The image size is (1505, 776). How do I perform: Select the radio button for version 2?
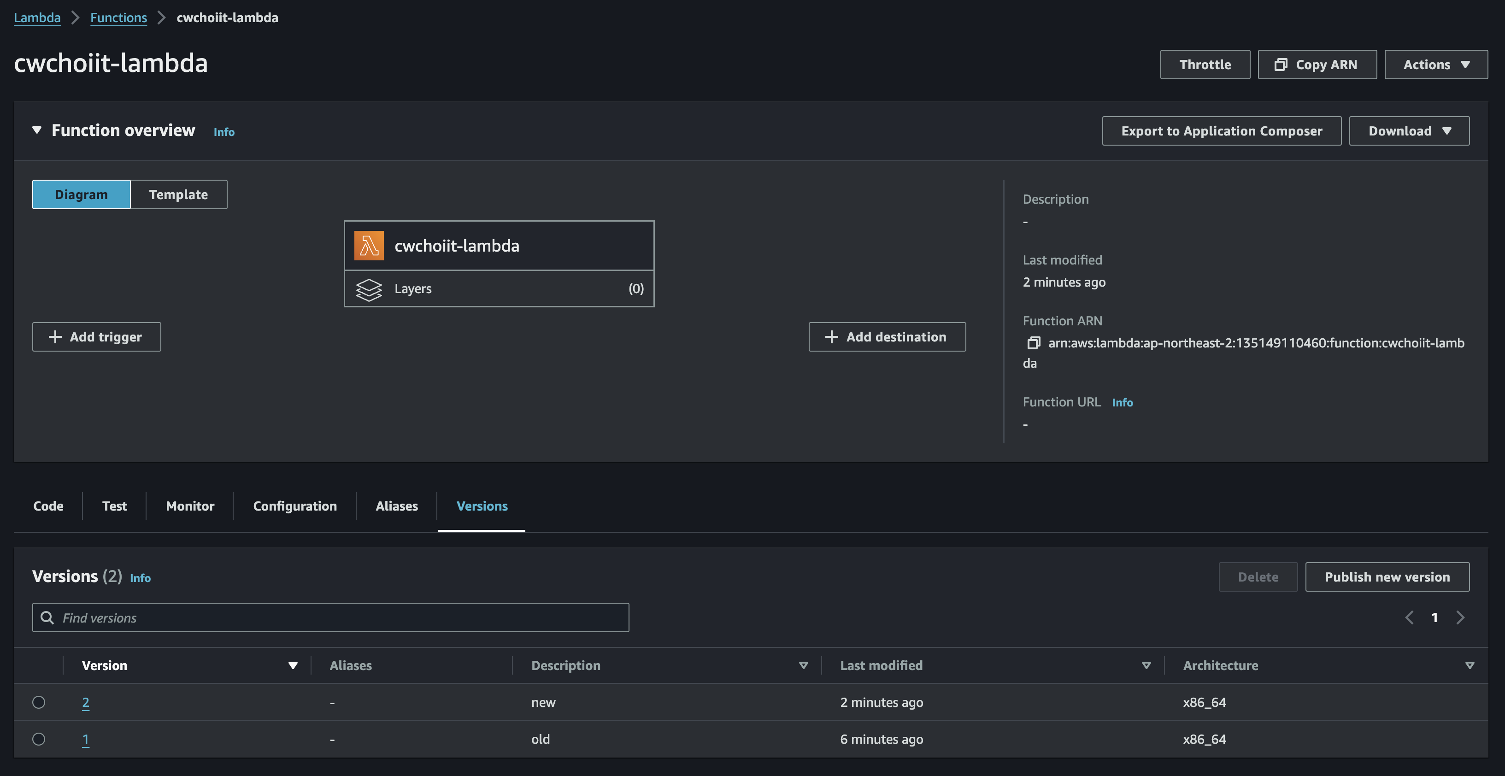[x=39, y=702]
